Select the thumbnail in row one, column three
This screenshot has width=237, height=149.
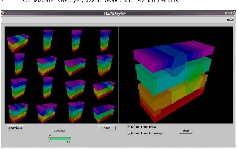click(77, 41)
